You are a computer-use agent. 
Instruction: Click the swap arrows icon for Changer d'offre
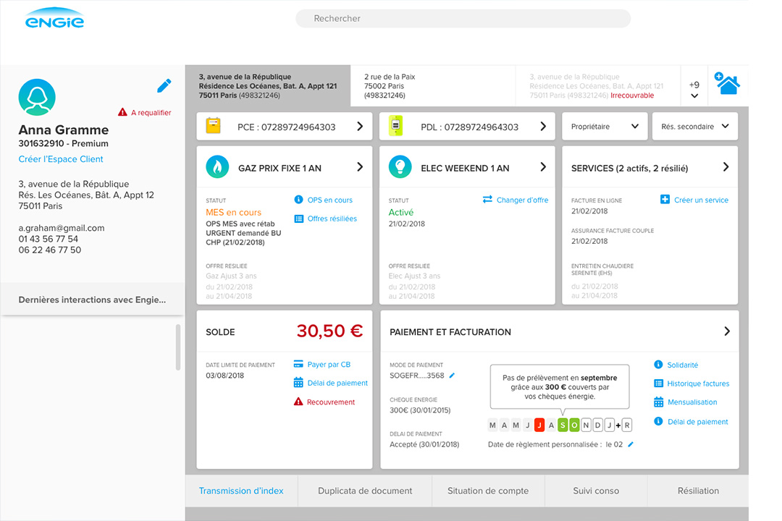(x=487, y=200)
